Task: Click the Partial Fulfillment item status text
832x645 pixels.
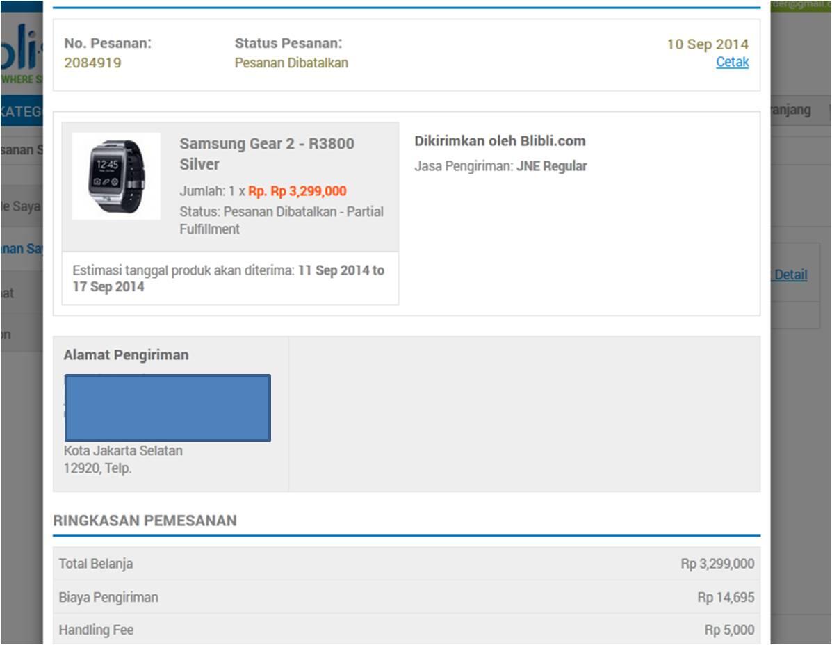Action: pyautogui.click(x=282, y=220)
